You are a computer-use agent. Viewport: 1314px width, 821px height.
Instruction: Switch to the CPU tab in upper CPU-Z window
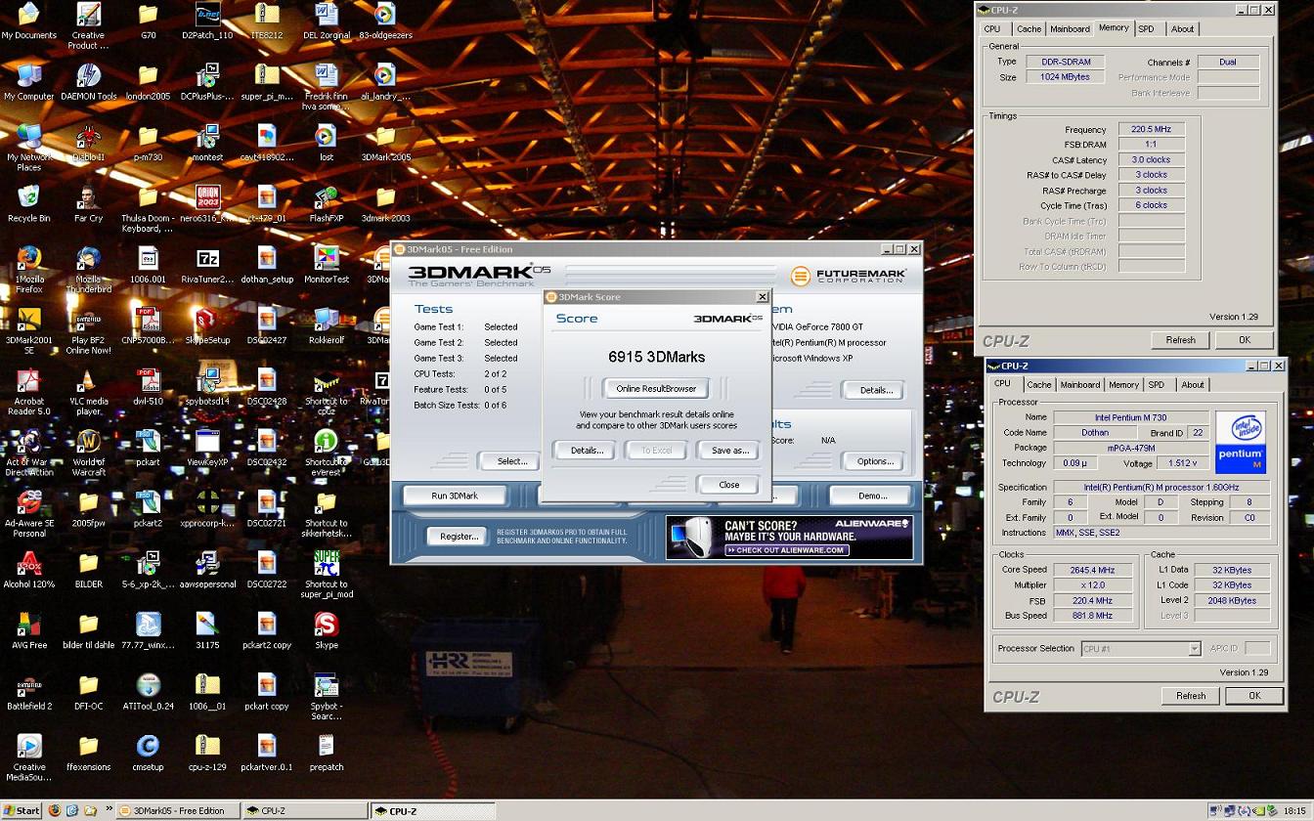point(991,28)
